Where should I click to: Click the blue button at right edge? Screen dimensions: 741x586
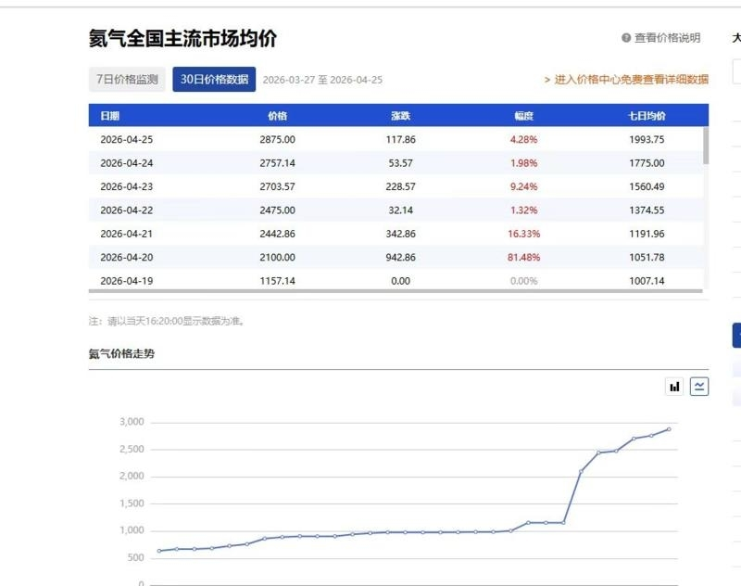[x=736, y=336]
